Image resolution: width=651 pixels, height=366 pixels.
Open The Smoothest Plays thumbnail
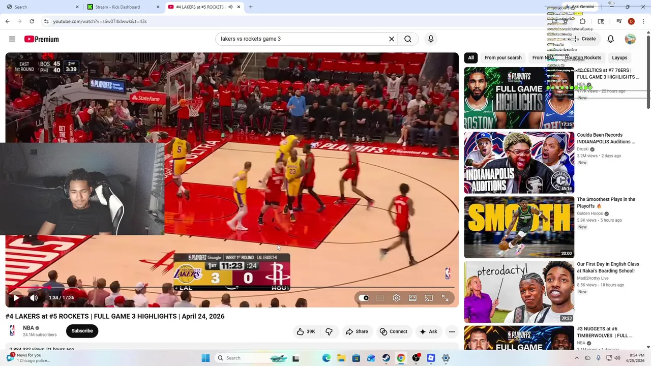(519, 227)
